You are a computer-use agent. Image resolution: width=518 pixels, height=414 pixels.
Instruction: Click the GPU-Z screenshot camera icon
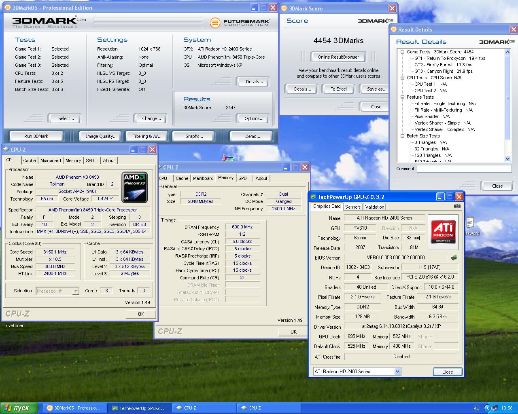[x=457, y=206]
